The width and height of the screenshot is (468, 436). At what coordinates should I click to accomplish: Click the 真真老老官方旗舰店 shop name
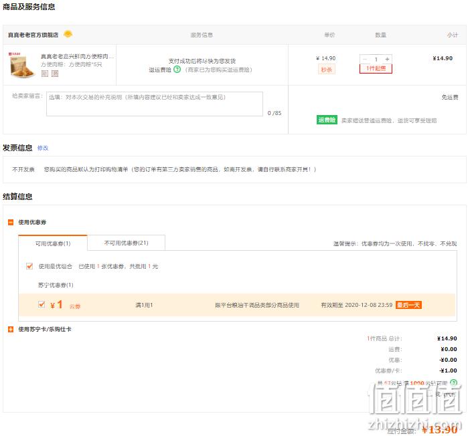coord(33,35)
